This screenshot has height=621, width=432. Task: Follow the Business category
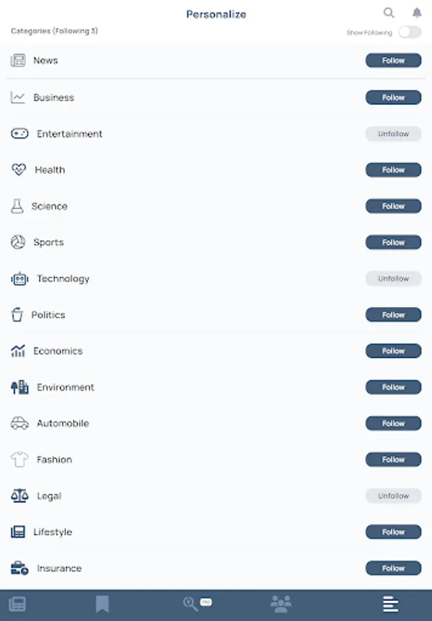coord(393,98)
